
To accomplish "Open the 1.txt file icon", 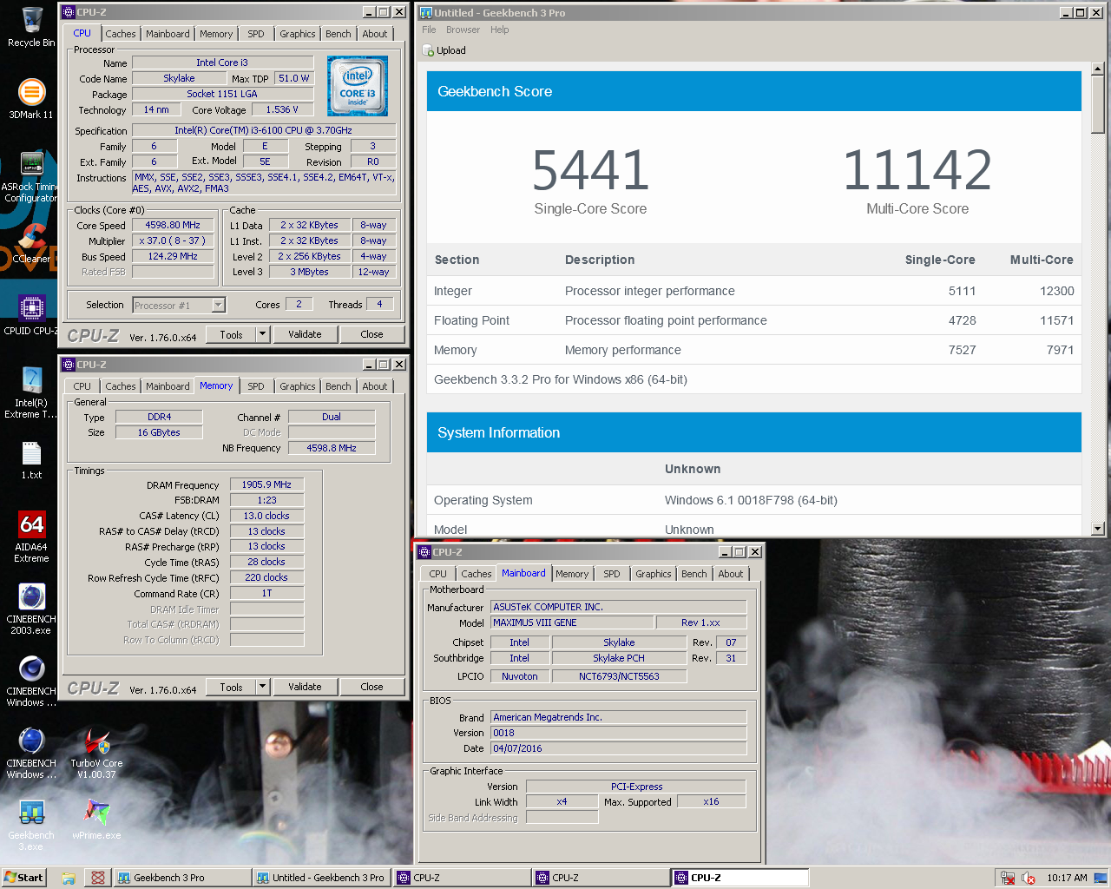I will 31,460.
